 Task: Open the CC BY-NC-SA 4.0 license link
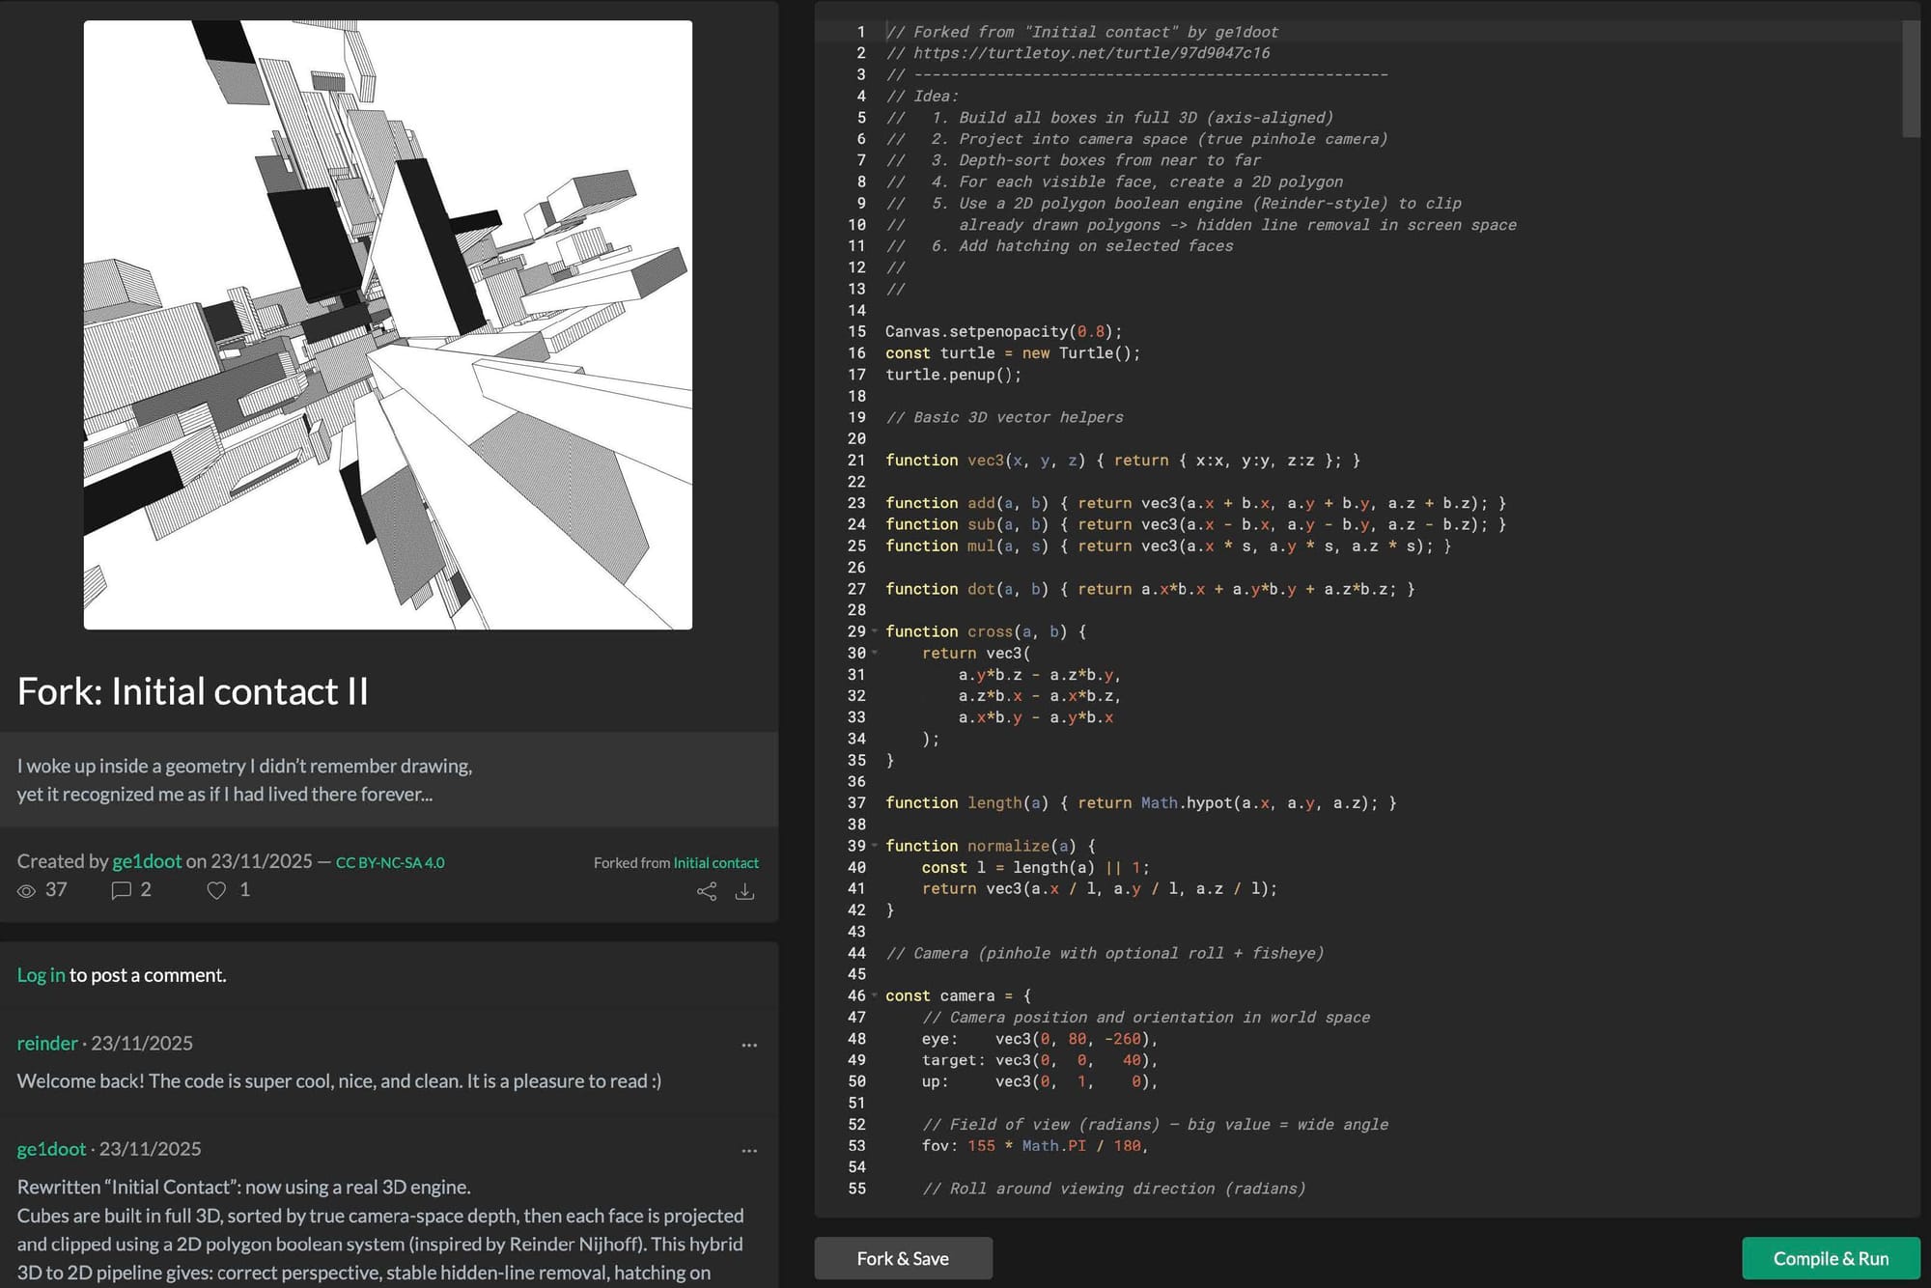(390, 862)
